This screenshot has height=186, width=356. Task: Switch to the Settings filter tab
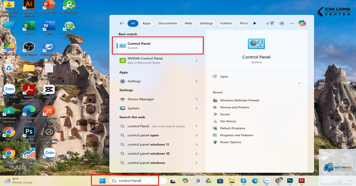tap(206, 23)
